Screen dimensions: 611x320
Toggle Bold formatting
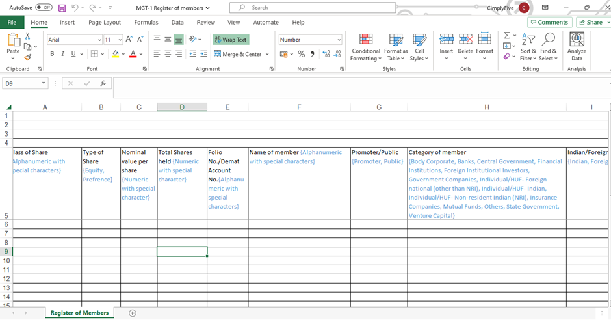tap(52, 54)
